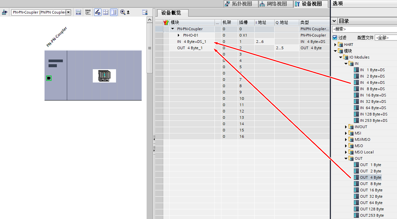The height and width of the screenshot is (219, 397).
Task: Collapse the 目录 catalog section
Action: [x=334, y=21]
